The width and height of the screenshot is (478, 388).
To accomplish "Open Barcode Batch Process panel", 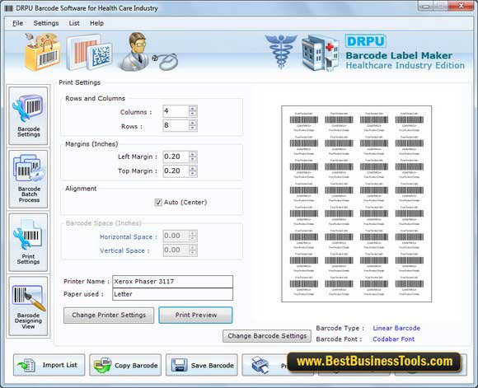I will click(28, 180).
